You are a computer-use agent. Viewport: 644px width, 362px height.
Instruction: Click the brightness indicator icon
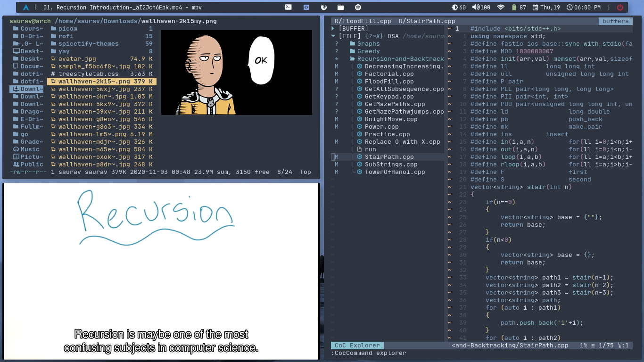[454, 8]
